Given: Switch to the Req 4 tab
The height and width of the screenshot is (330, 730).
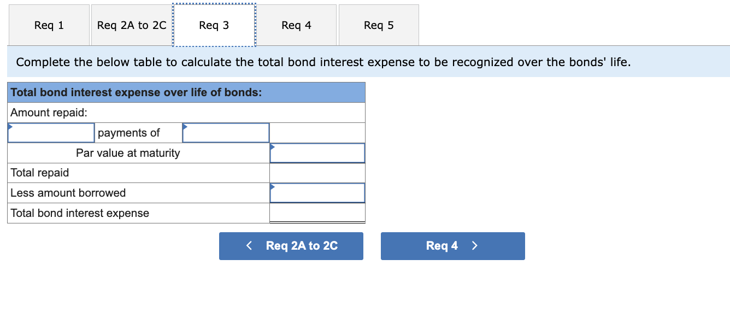Looking at the screenshot, I should coord(296,25).
